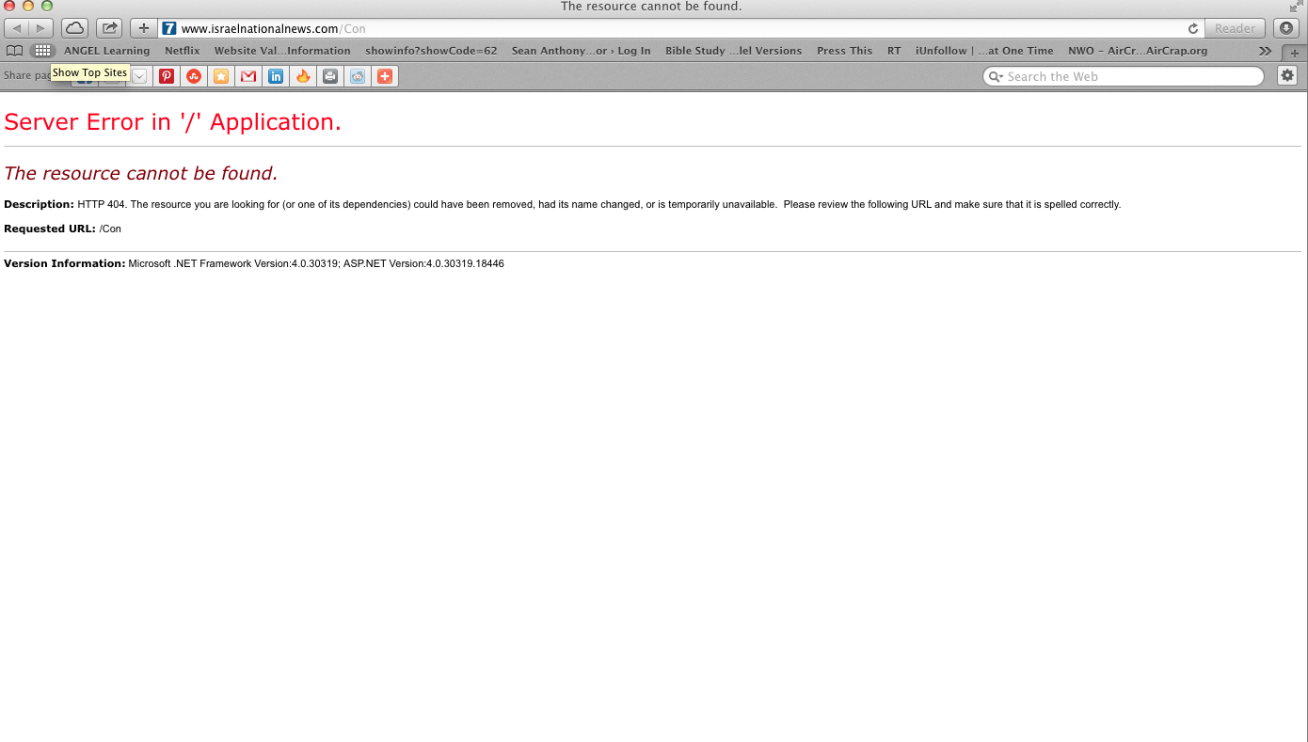Show the Downloads popover
Screen dimensions: 1308x742
(1285, 28)
